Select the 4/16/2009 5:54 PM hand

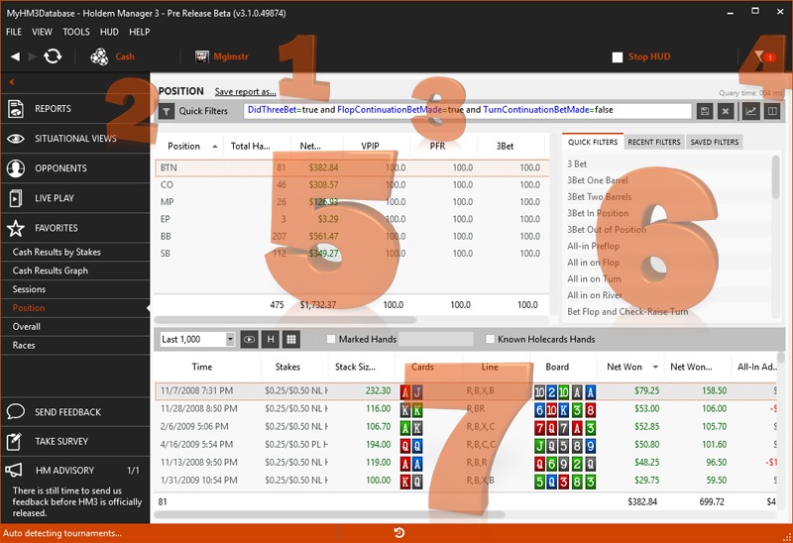coord(466,445)
